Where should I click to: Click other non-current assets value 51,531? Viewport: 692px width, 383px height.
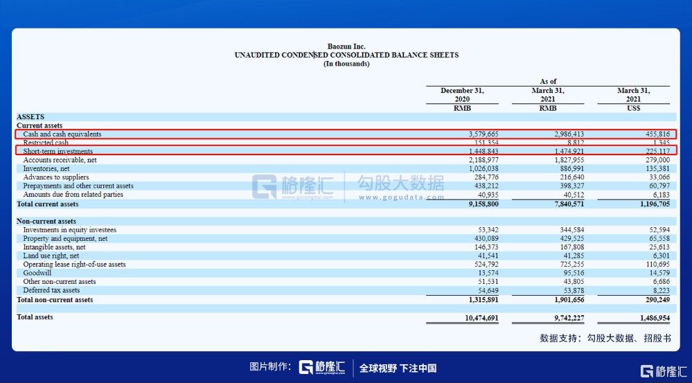488,281
